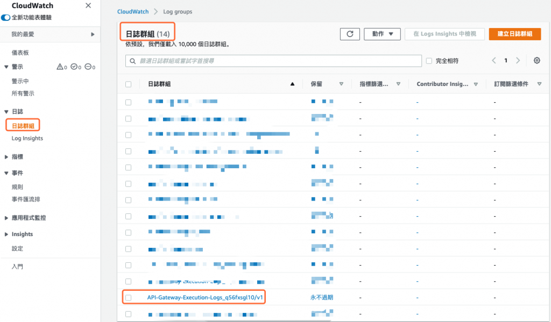
Task: Open 儀表板 in the sidebar
Action: pyautogui.click(x=20, y=53)
